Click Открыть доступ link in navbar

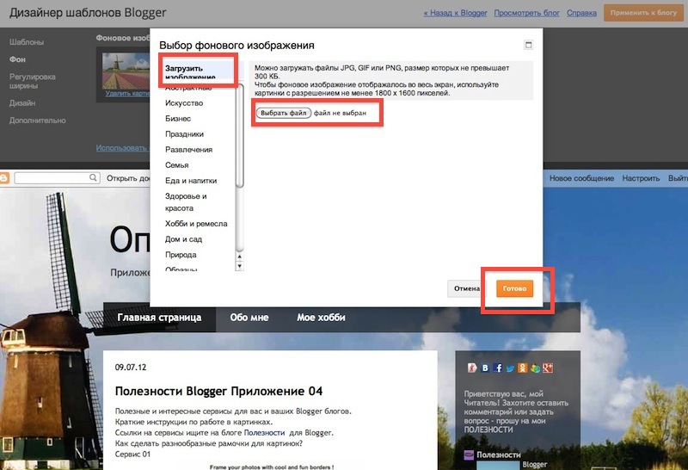(128, 178)
